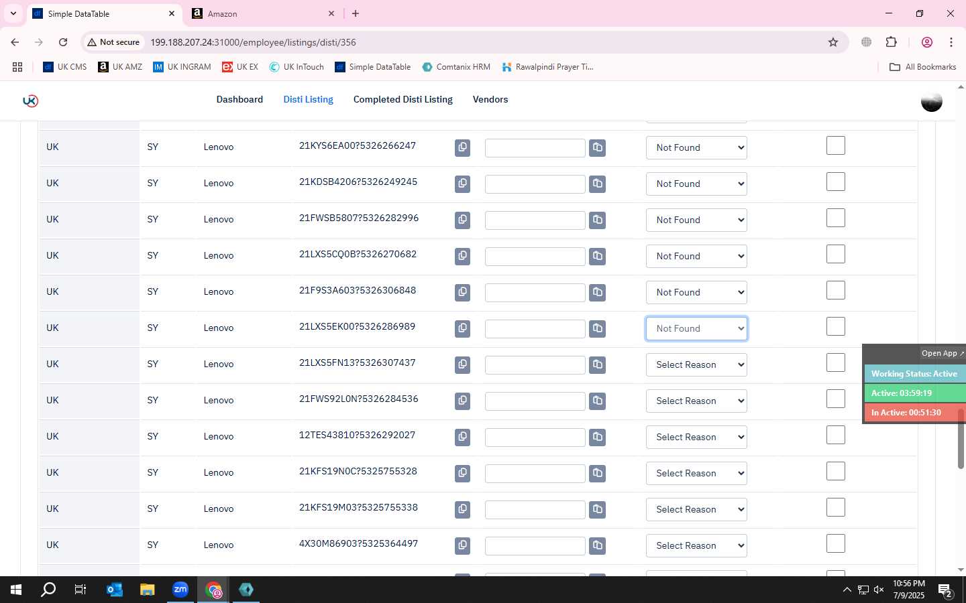This screenshot has height=603, width=966.
Task: Tick checkbox for row 21FWSB5807?5326282996
Action: (x=836, y=218)
